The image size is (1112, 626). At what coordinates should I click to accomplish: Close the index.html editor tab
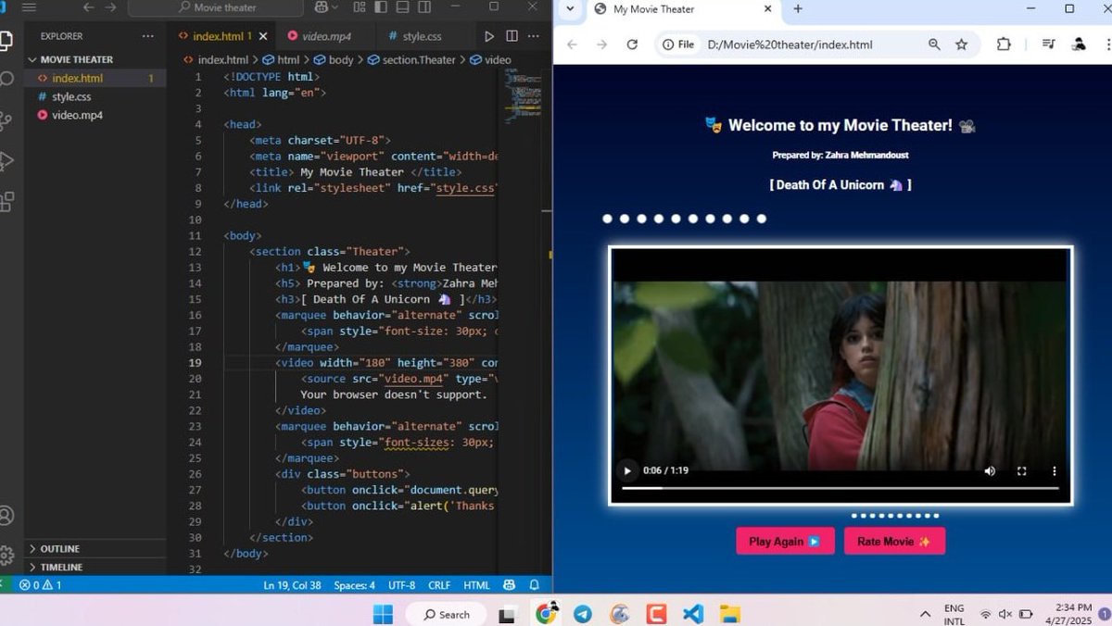263,37
